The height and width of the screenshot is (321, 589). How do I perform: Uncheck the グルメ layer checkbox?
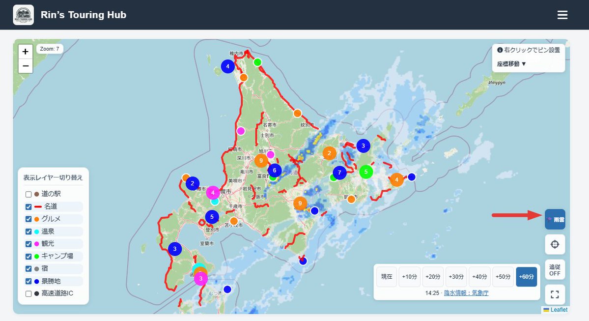(28, 219)
